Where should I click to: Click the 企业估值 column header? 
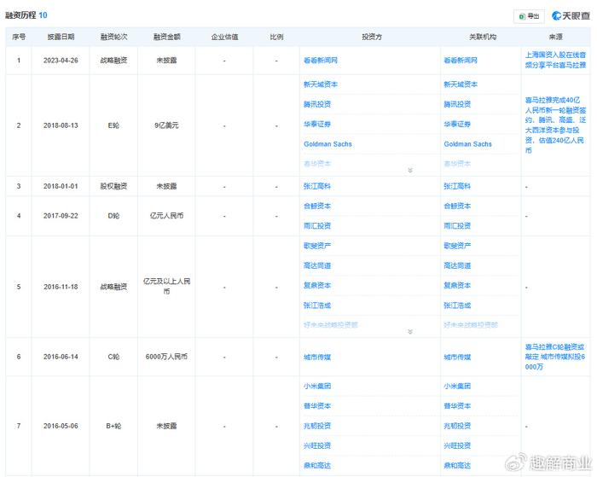224,37
